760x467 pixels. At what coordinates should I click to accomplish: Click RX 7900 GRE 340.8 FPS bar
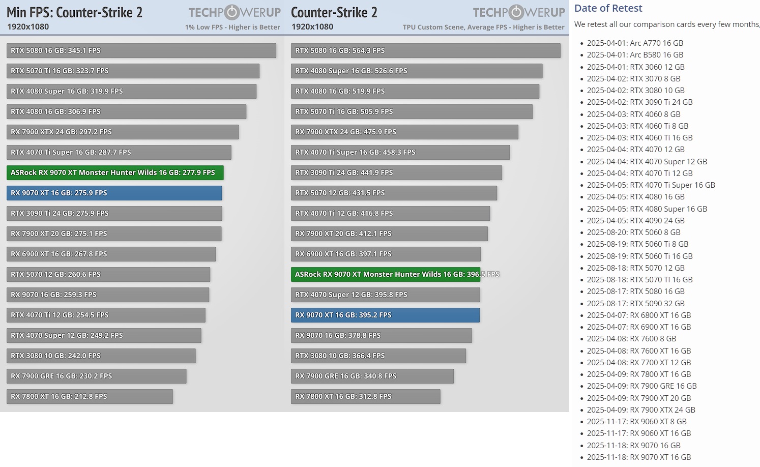372,376
